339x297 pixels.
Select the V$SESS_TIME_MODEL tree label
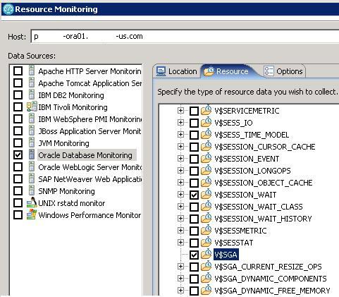coord(252,135)
